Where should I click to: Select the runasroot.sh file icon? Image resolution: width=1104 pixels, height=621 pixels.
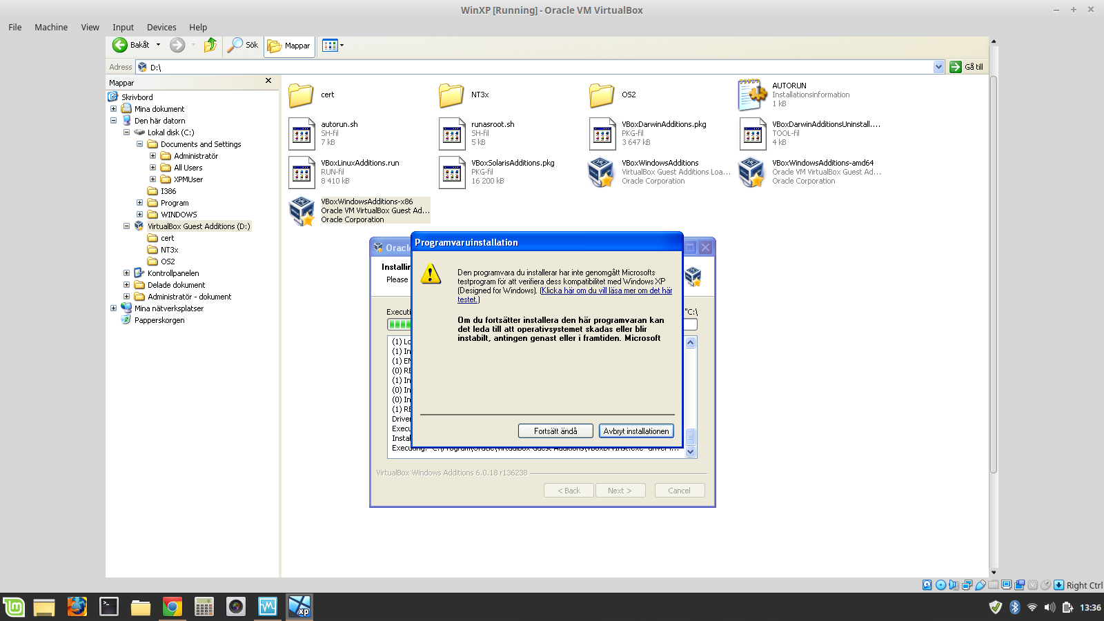[x=452, y=134]
